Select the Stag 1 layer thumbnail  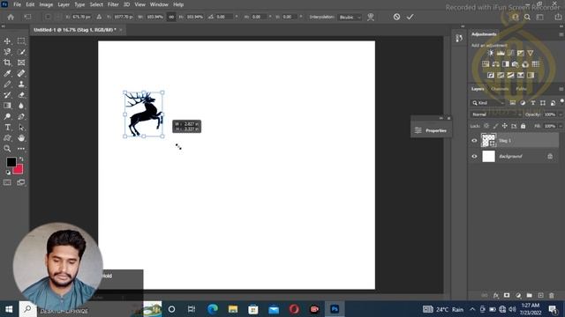(x=488, y=141)
